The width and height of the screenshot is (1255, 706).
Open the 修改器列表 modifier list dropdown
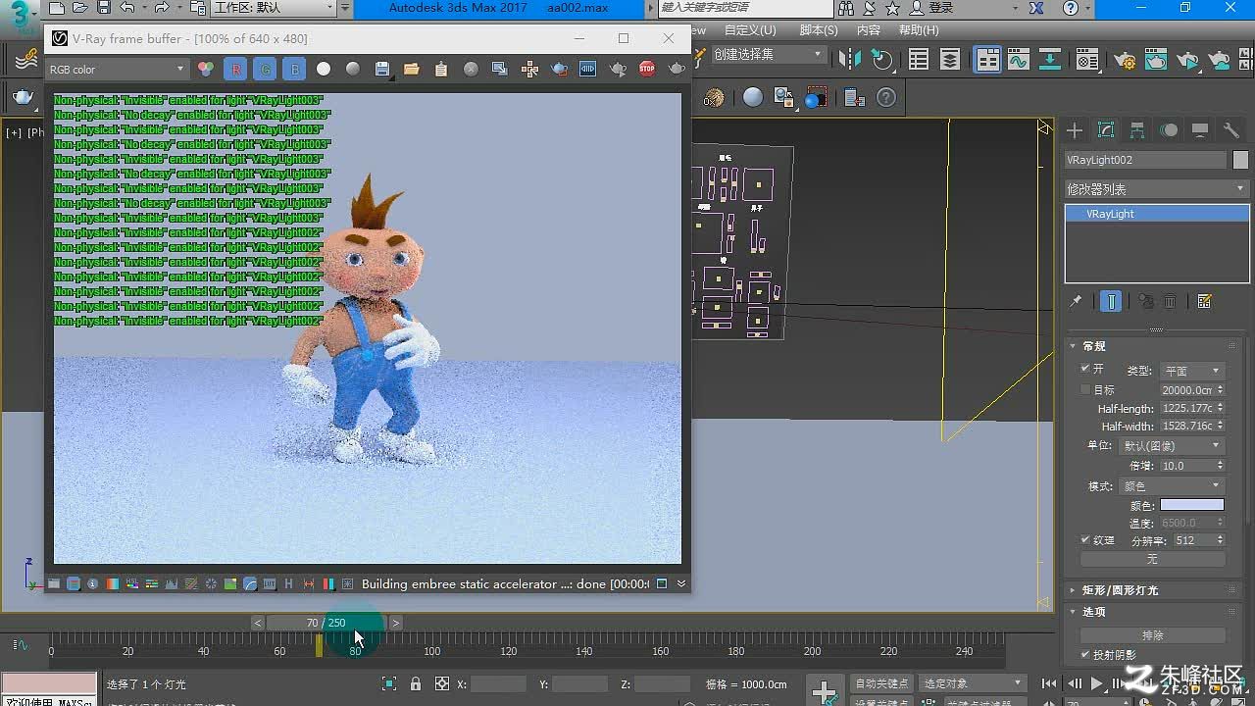tap(1156, 188)
